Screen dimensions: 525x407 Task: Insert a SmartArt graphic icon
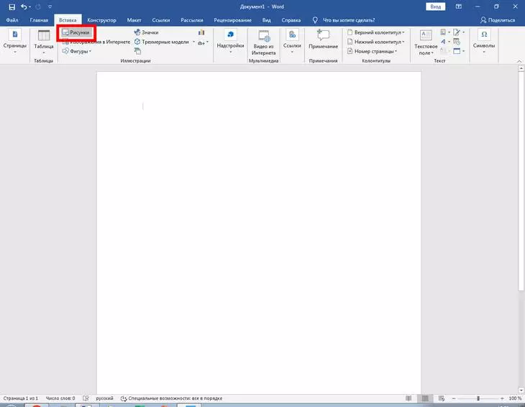(x=137, y=51)
